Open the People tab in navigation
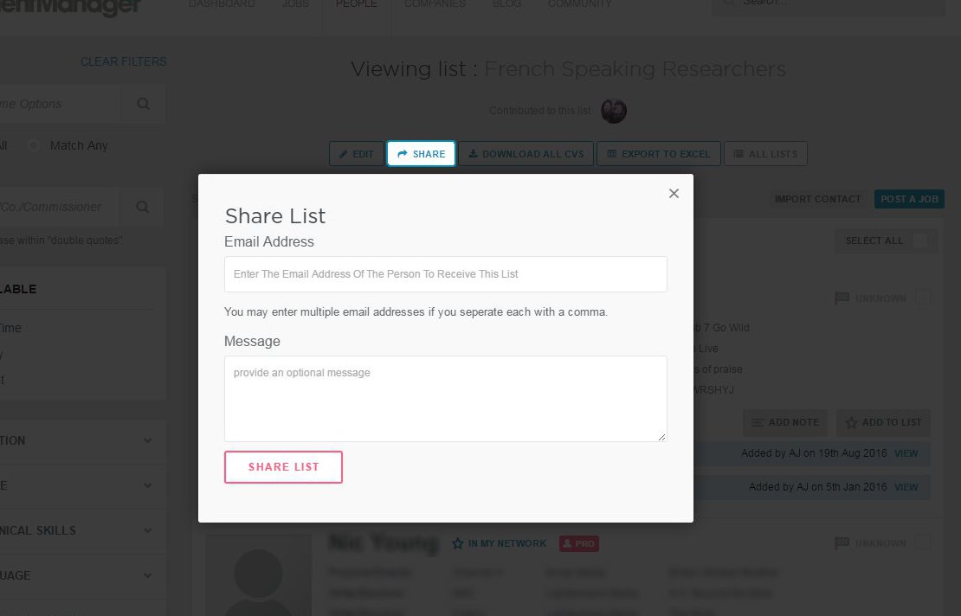 point(356,4)
